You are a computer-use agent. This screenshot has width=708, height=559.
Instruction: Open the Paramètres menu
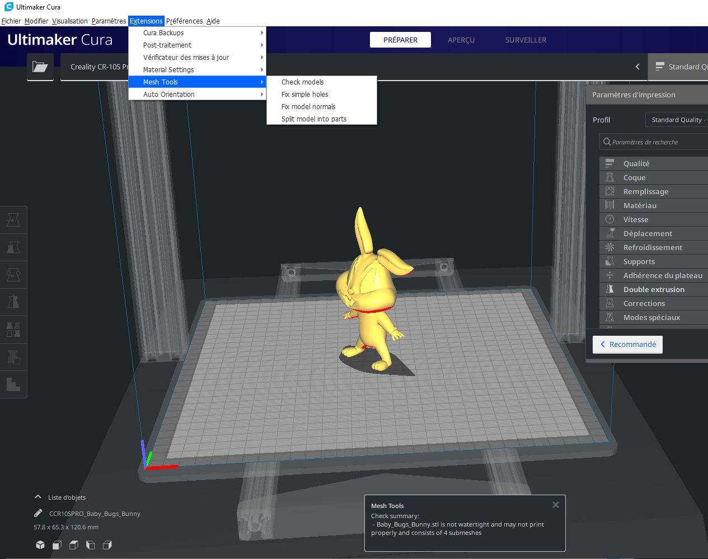click(109, 21)
